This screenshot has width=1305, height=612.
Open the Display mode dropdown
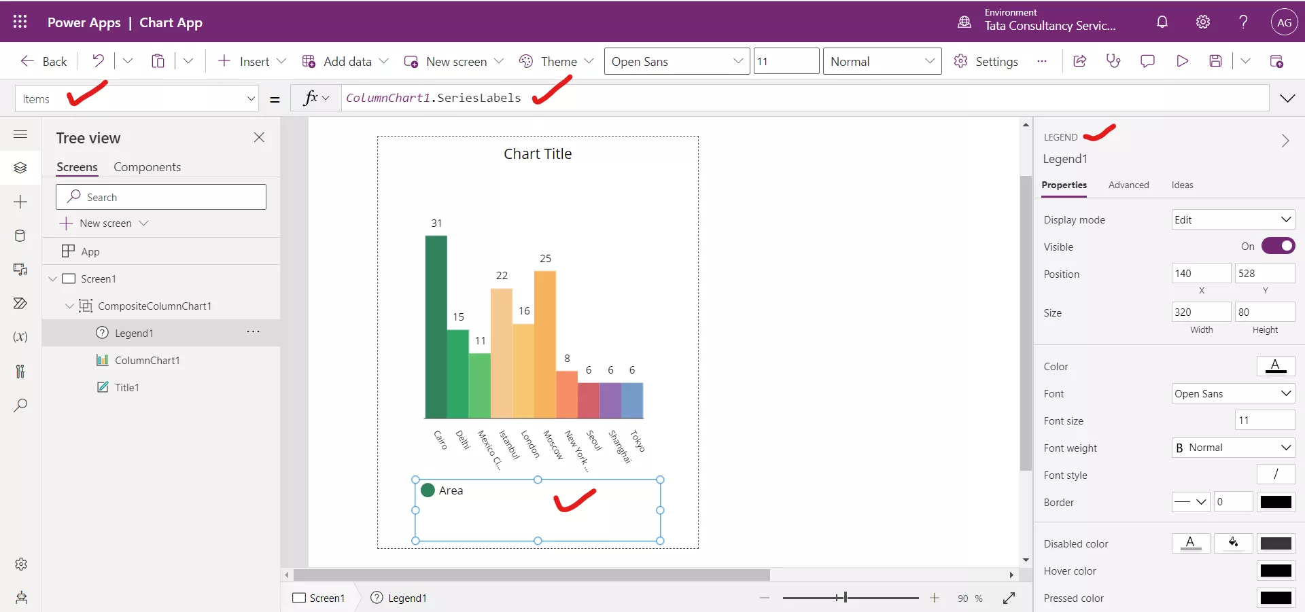click(x=1232, y=219)
